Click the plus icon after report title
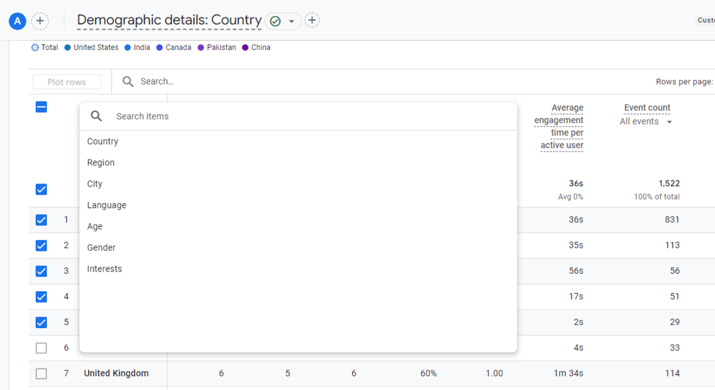Viewport: 715px width, 390px height. pyautogui.click(x=312, y=20)
